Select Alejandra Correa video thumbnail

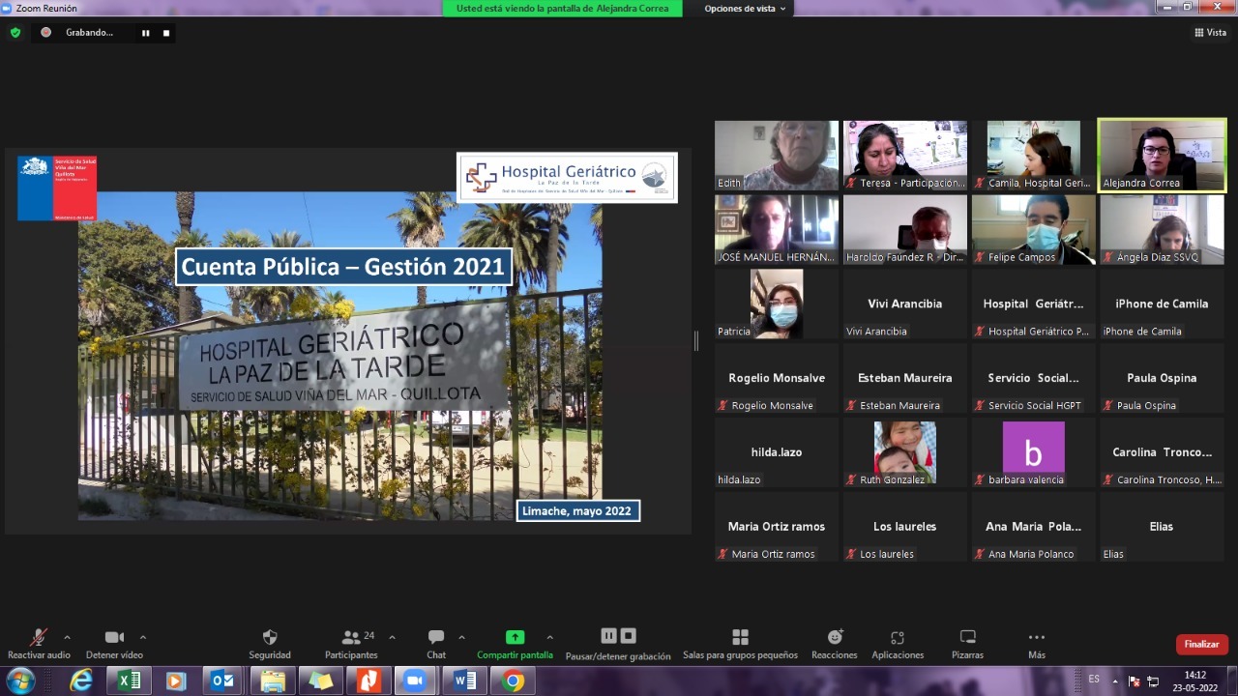pyautogui.click(x=1162, y=155)
